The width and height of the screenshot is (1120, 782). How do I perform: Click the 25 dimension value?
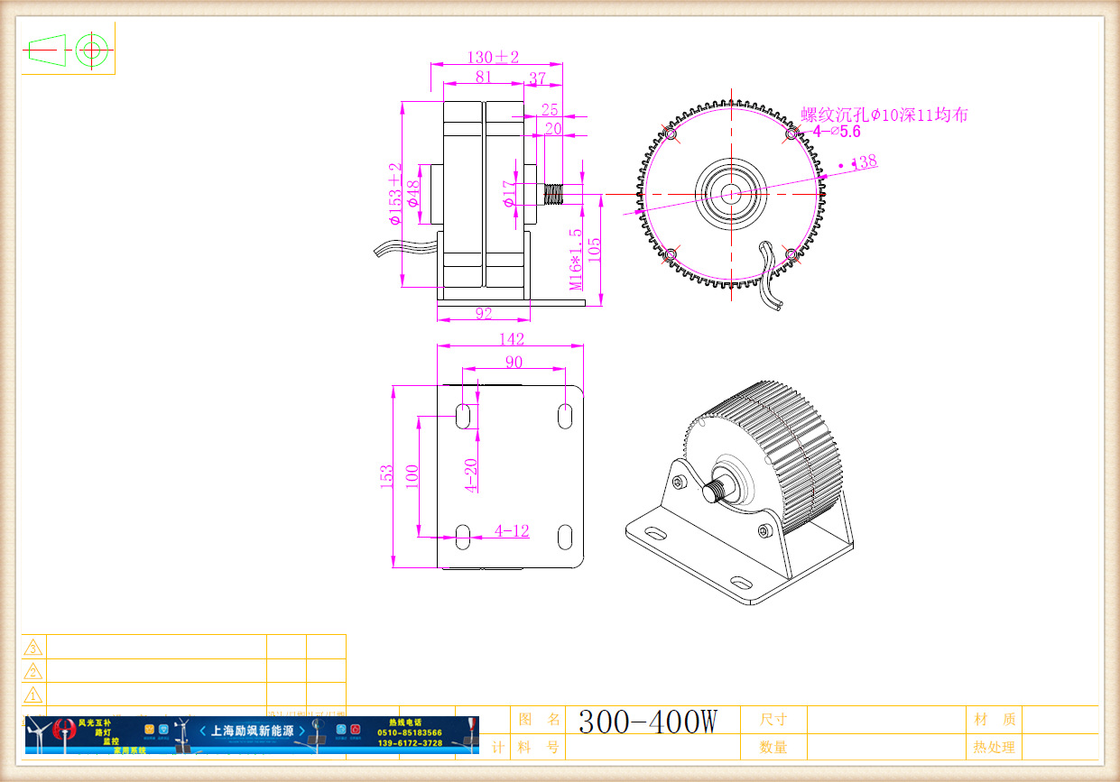pos(549,110)
